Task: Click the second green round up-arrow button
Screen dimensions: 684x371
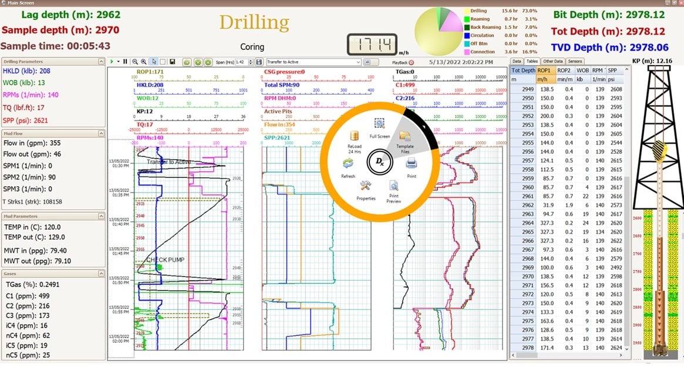Action: (198, 62)
